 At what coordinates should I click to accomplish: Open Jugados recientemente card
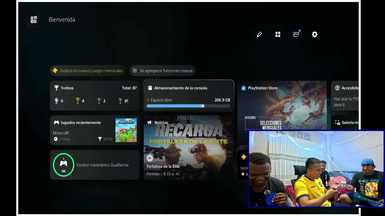click(x=95, y=130)
